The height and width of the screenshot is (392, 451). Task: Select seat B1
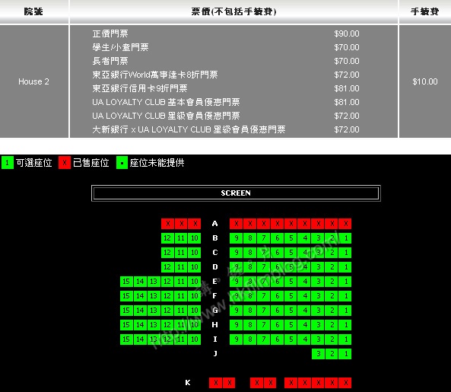(x=346, y=238)
